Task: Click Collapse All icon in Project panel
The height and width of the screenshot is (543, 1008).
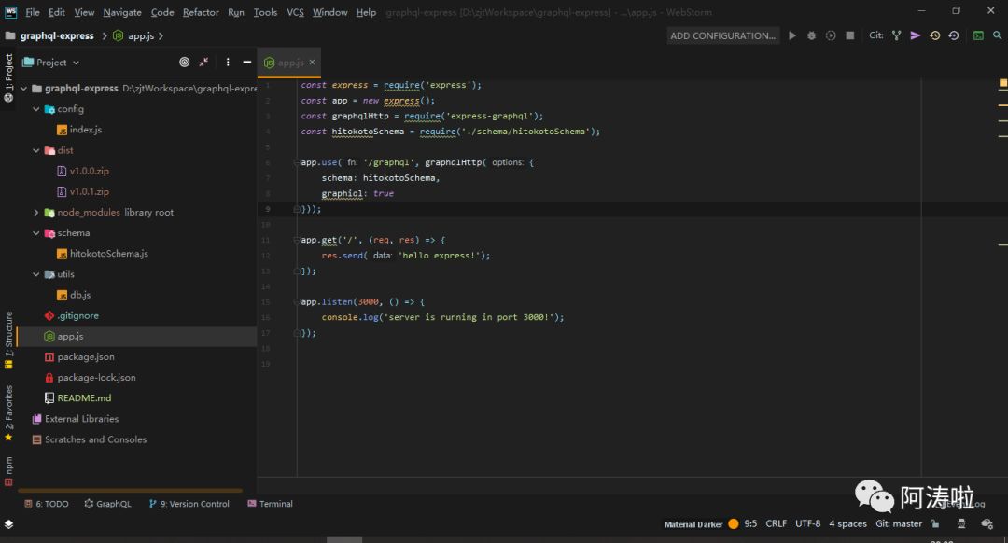Action: pyautogui.click(x=204, y=63)
